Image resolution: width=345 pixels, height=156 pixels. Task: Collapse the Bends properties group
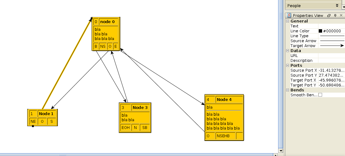[x=288, y=90]
